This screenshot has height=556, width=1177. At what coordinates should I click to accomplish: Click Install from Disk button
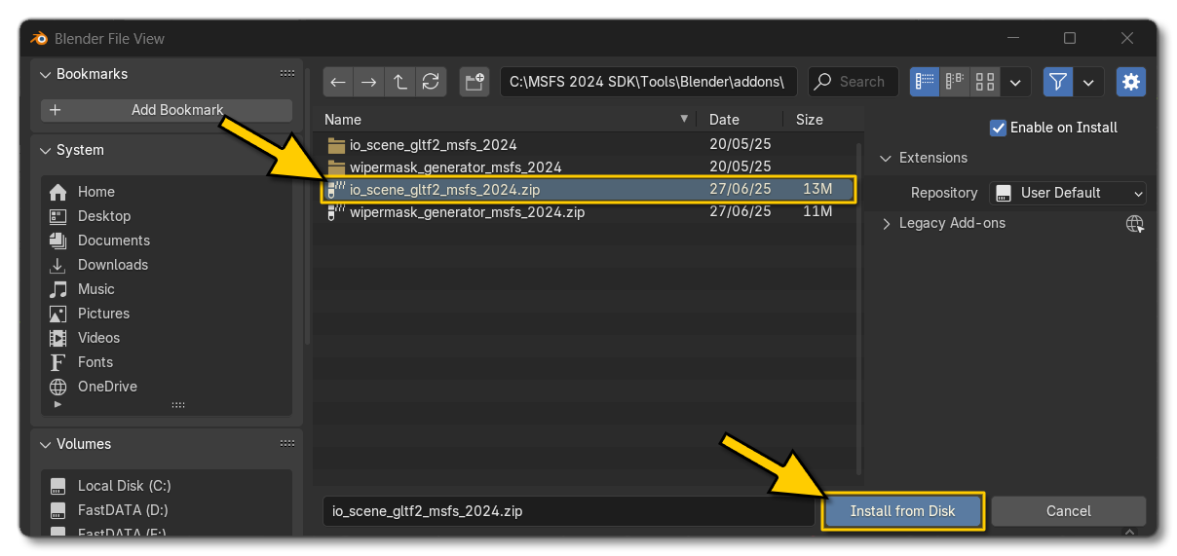(902, 511)
